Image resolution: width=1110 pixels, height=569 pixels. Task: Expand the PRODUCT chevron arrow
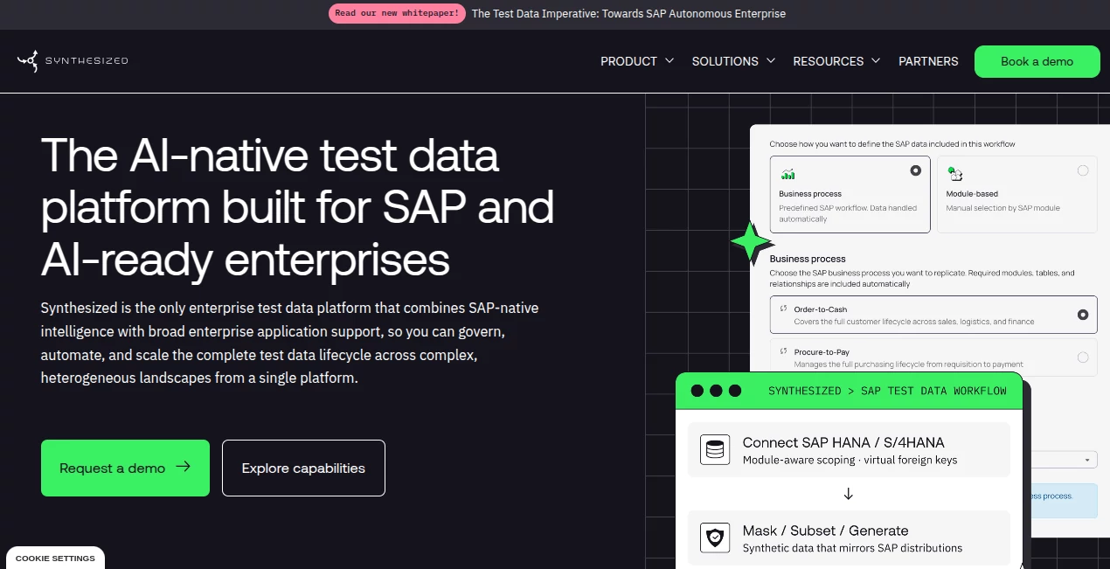[669, 60]
